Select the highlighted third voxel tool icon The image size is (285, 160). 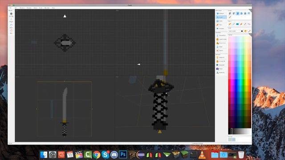click(237, 13)
